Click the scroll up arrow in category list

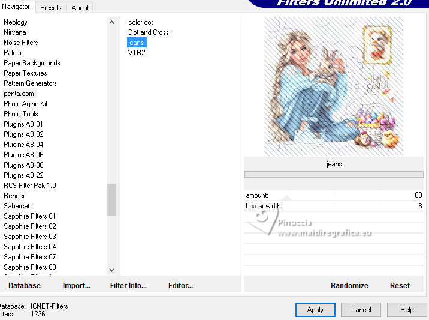click(111, 22)
